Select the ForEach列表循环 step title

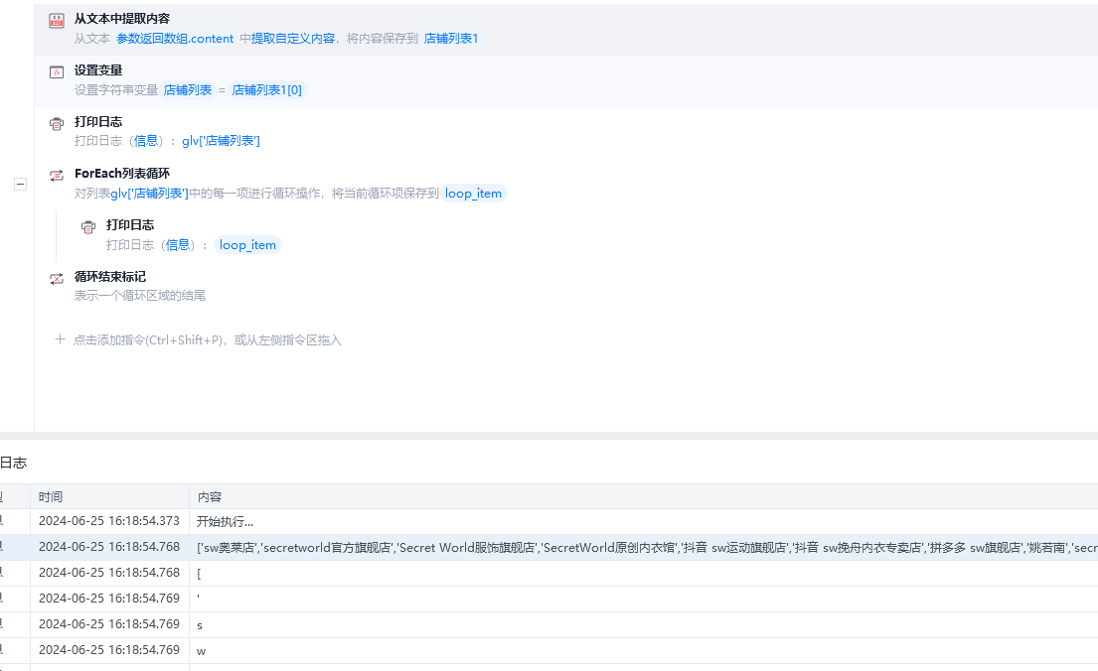tap(122, 174)
